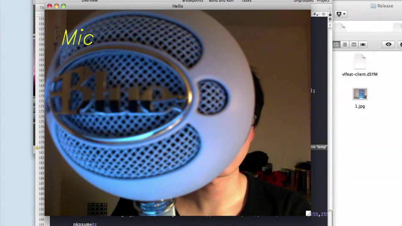
Task: Select the 1.jpg image thumbnail
Action: 360,94
